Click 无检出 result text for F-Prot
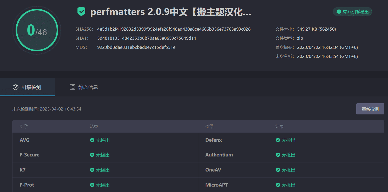The image size is (388, 192). pyautogui.click(x=103, y=185)
